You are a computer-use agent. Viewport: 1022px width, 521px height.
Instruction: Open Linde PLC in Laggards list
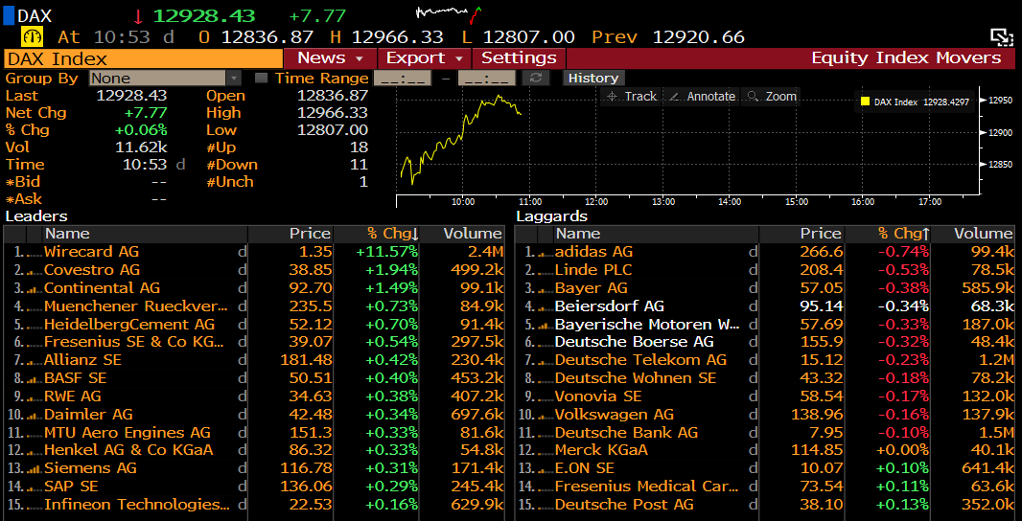click(593, 270)
